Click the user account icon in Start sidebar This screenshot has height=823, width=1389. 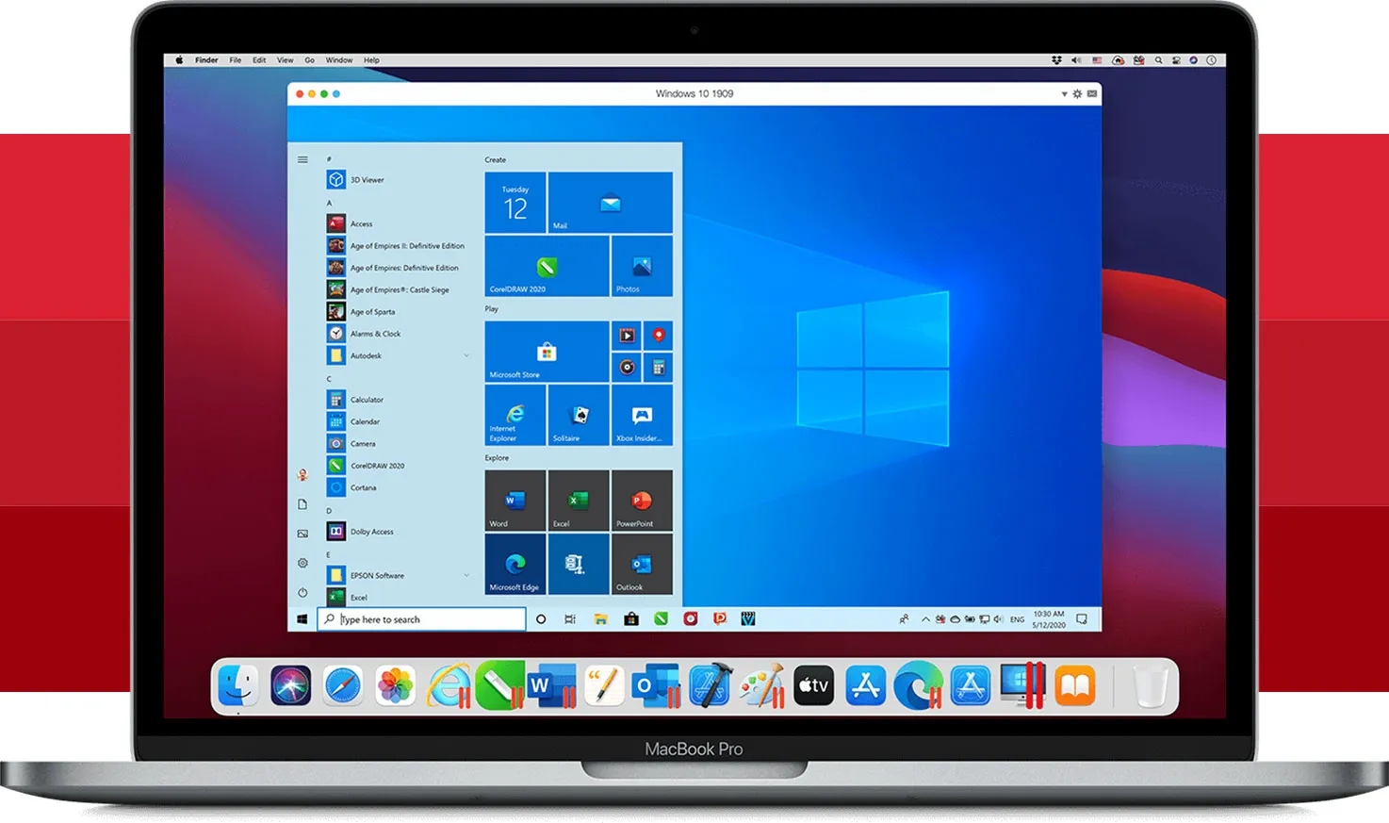click(x=302, y=475)
